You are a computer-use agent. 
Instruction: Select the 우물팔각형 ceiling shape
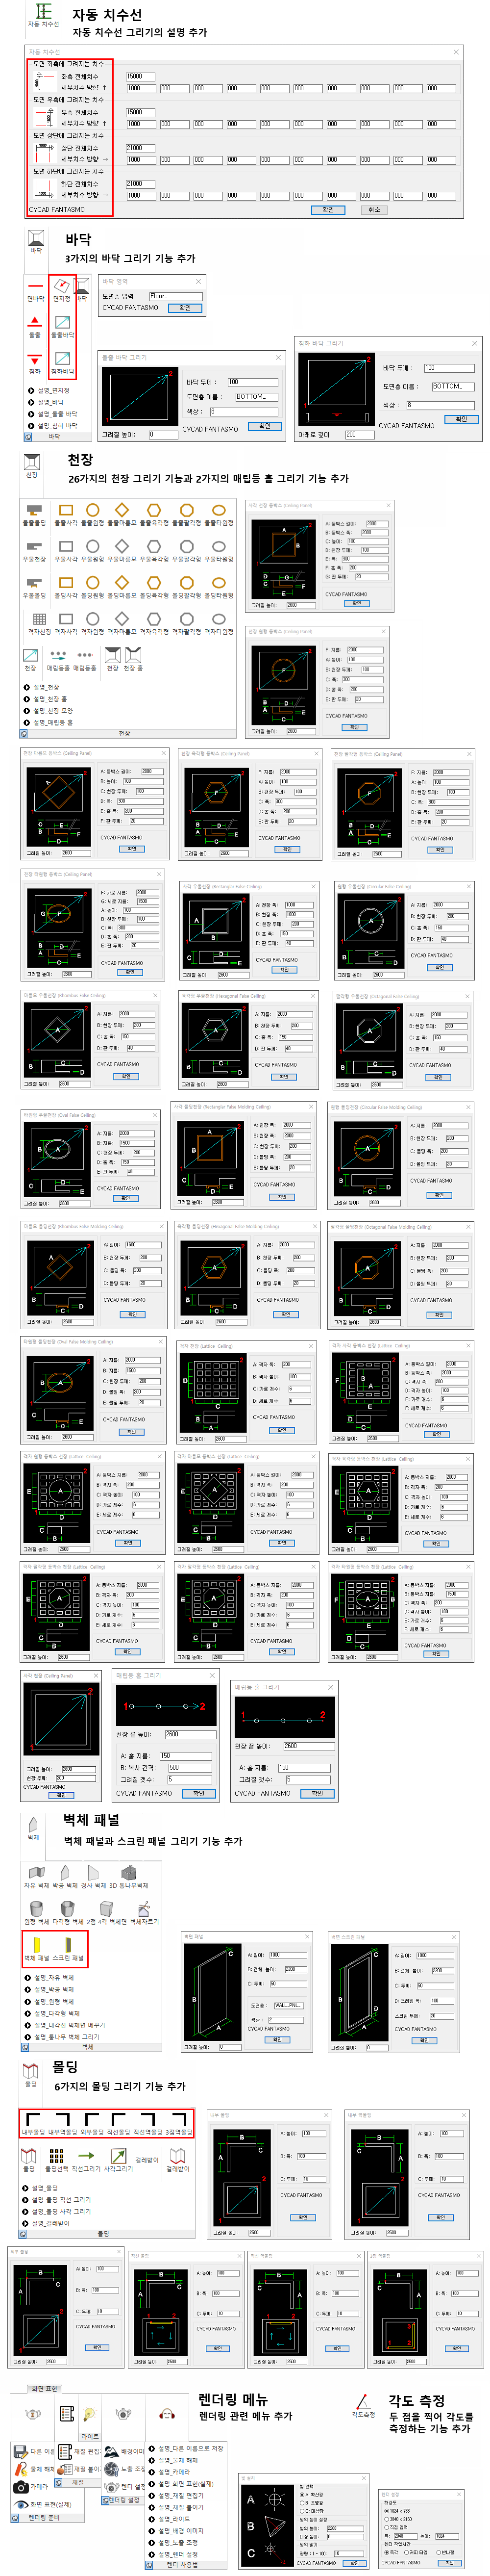187,551
